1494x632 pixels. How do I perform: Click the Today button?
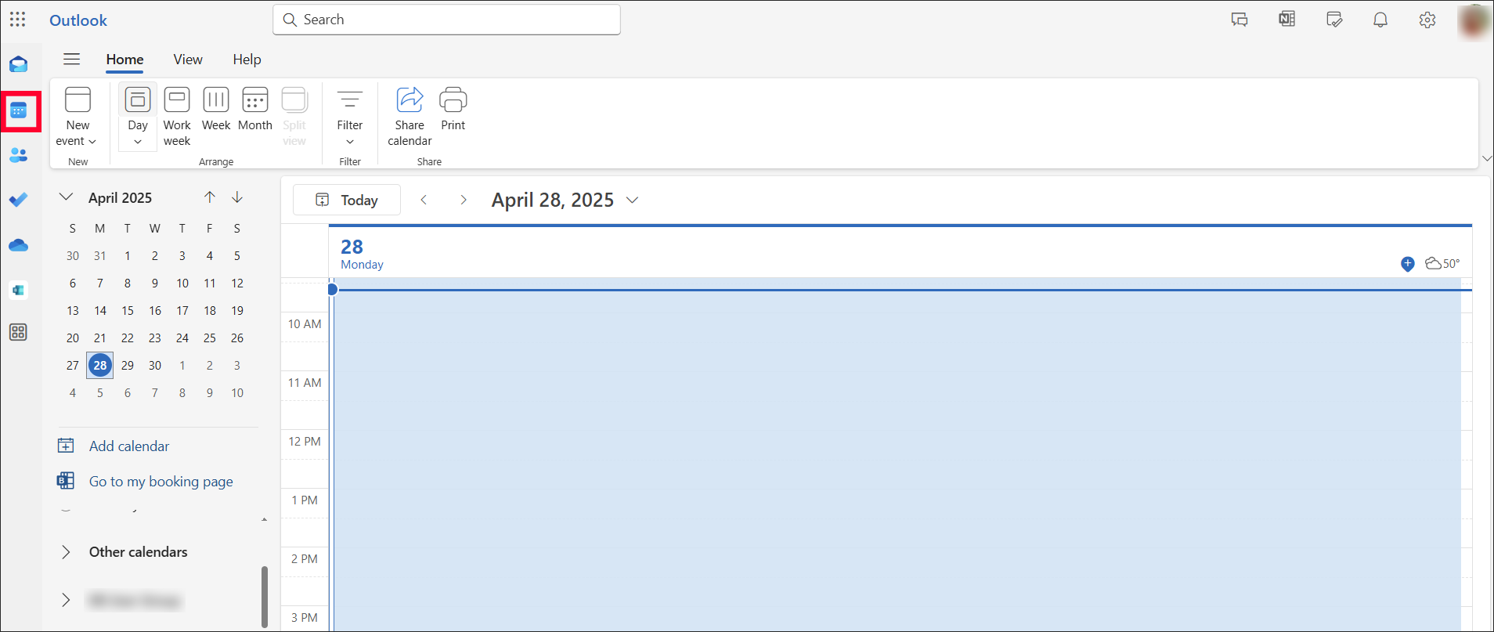[x=347, y=200]
